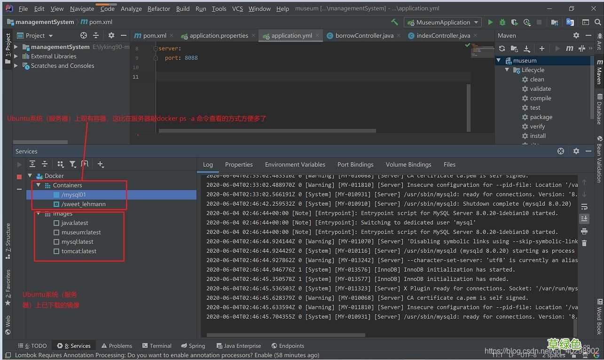Open the Environment Variables tab

pos(295,165)
